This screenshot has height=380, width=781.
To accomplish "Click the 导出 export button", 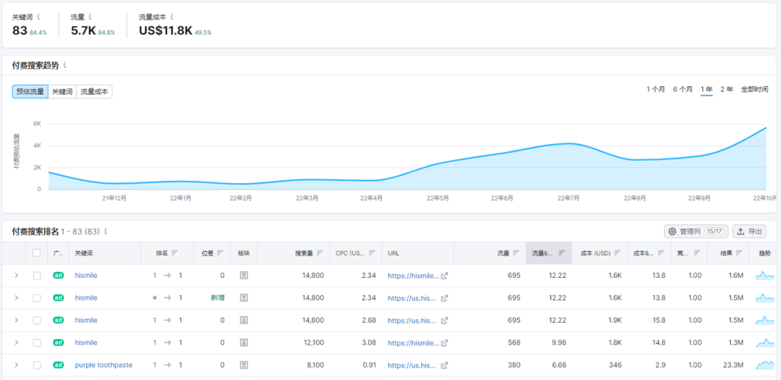I will point(749,232).
